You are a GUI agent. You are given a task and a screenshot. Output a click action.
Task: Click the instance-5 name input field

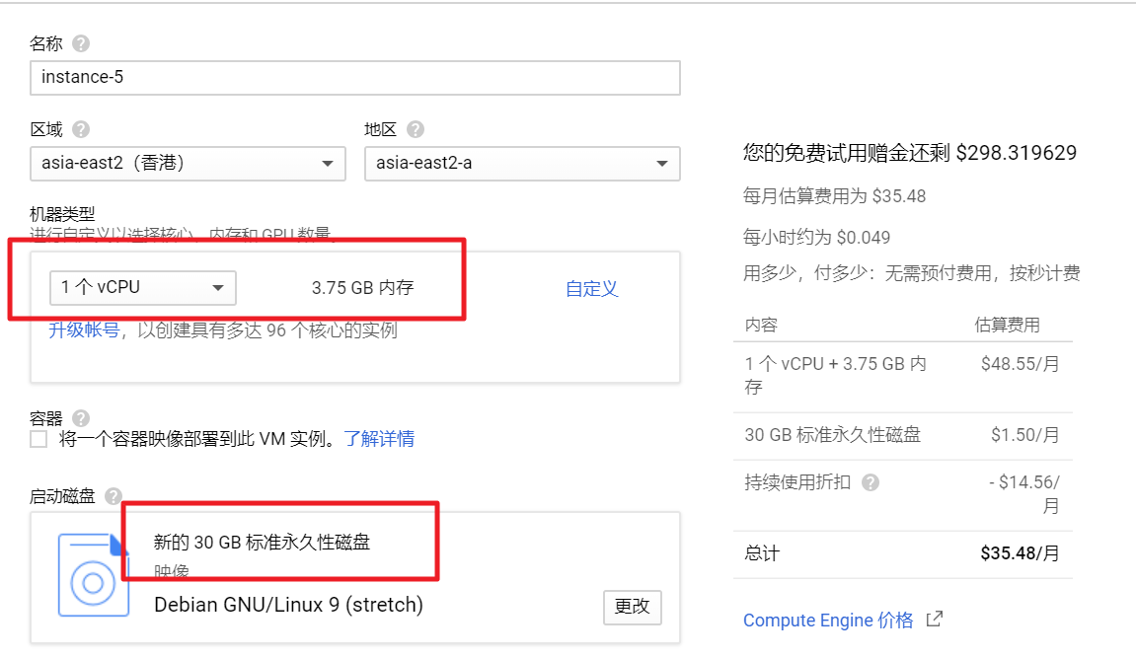tap(355, 77)
